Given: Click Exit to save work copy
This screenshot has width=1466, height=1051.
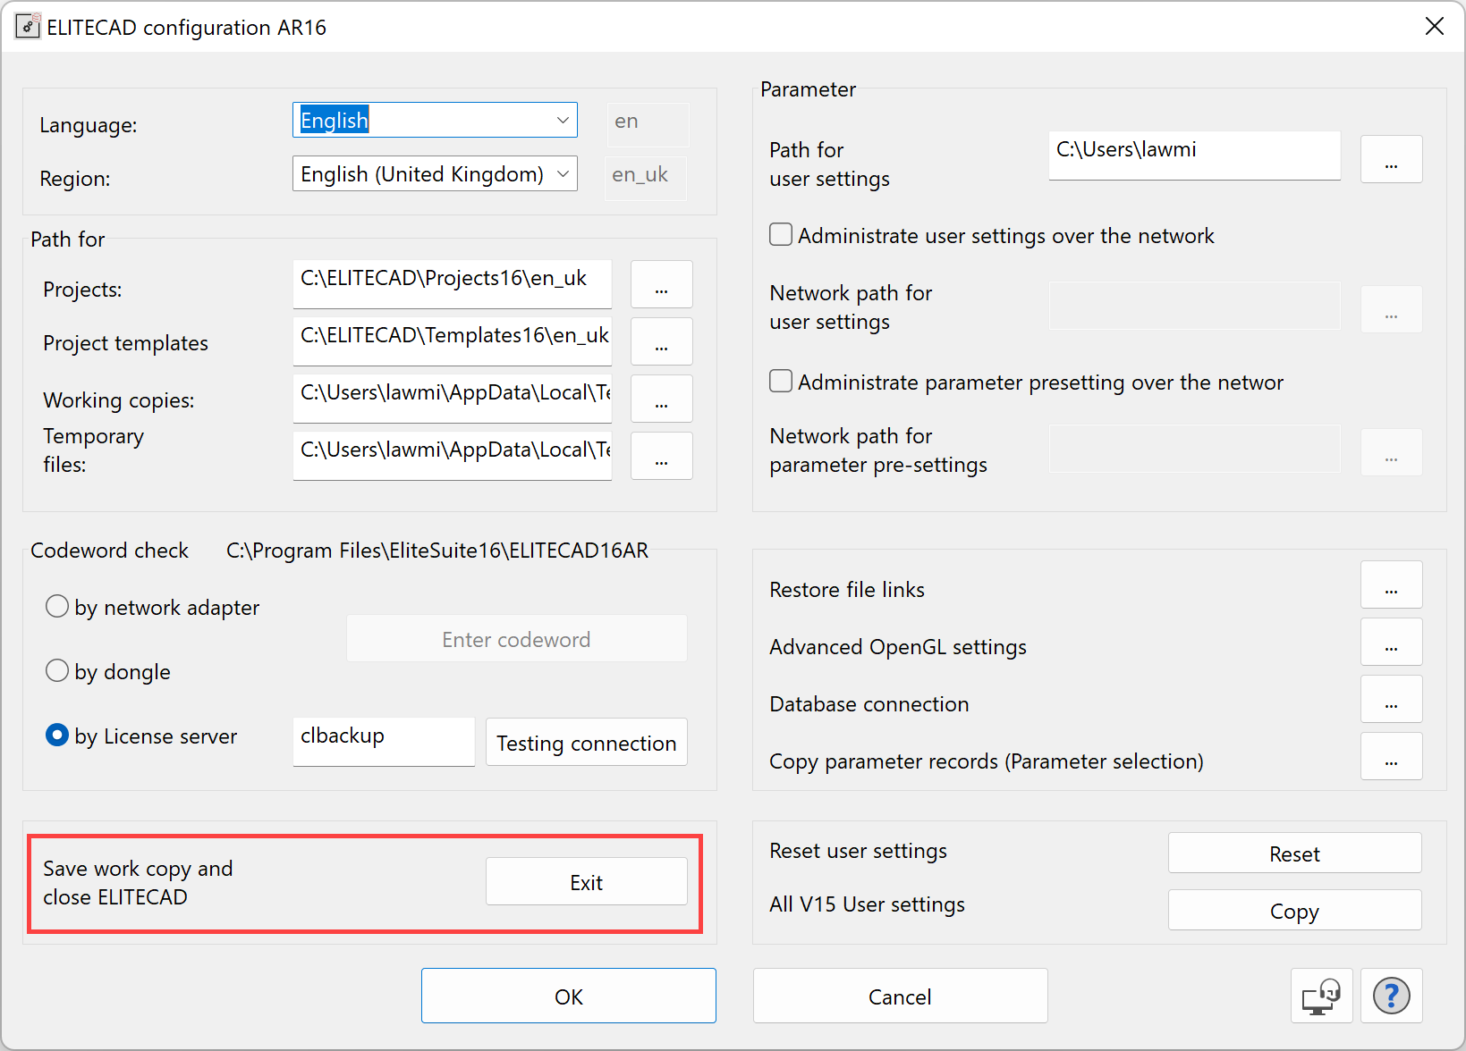Looking at the screenshot, I should [x=586, y=881].
